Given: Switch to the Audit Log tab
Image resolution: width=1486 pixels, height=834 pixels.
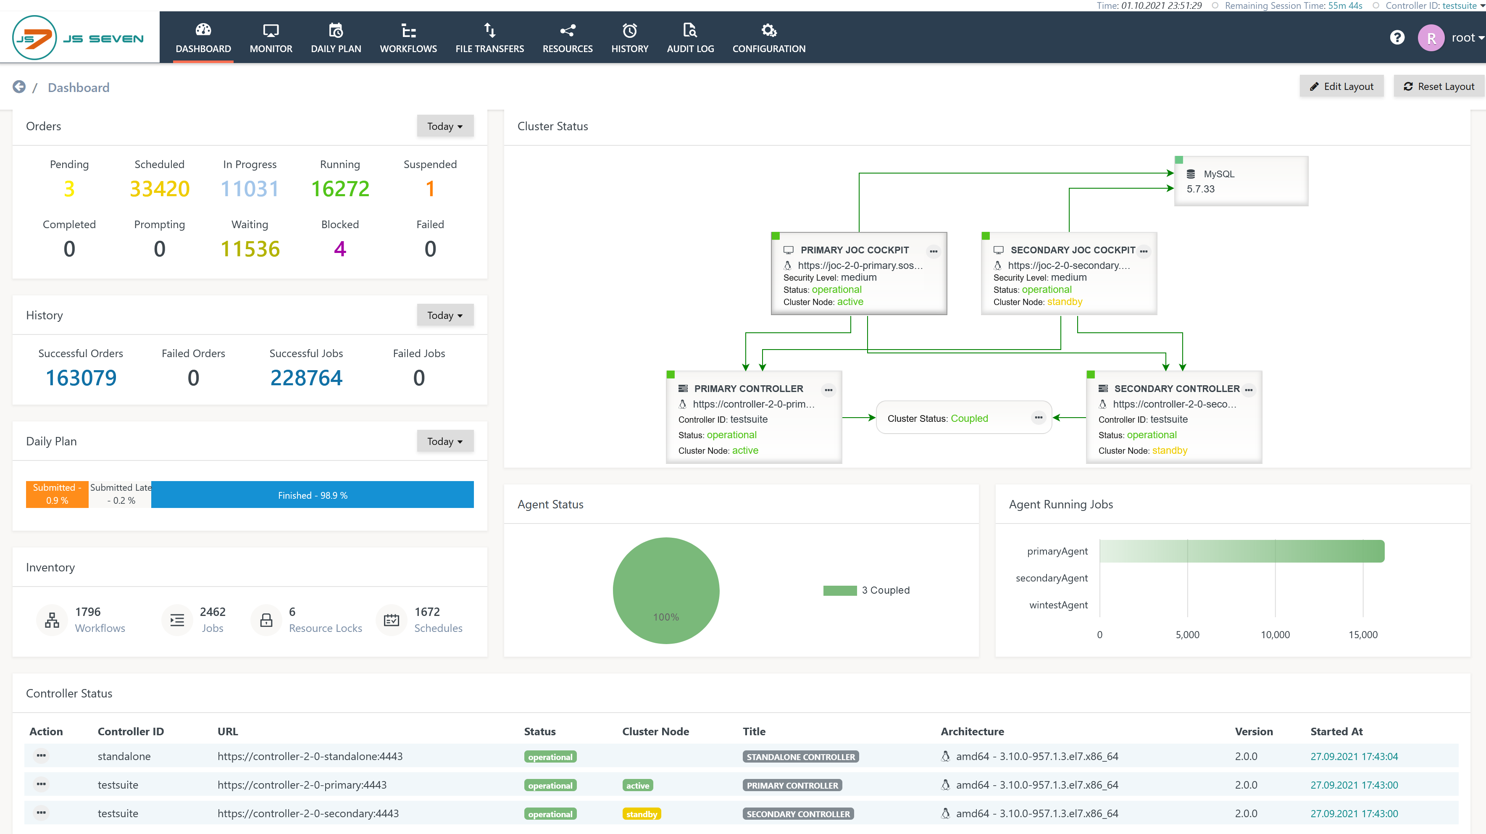Looking at the screenshot, I should (690, 38).
